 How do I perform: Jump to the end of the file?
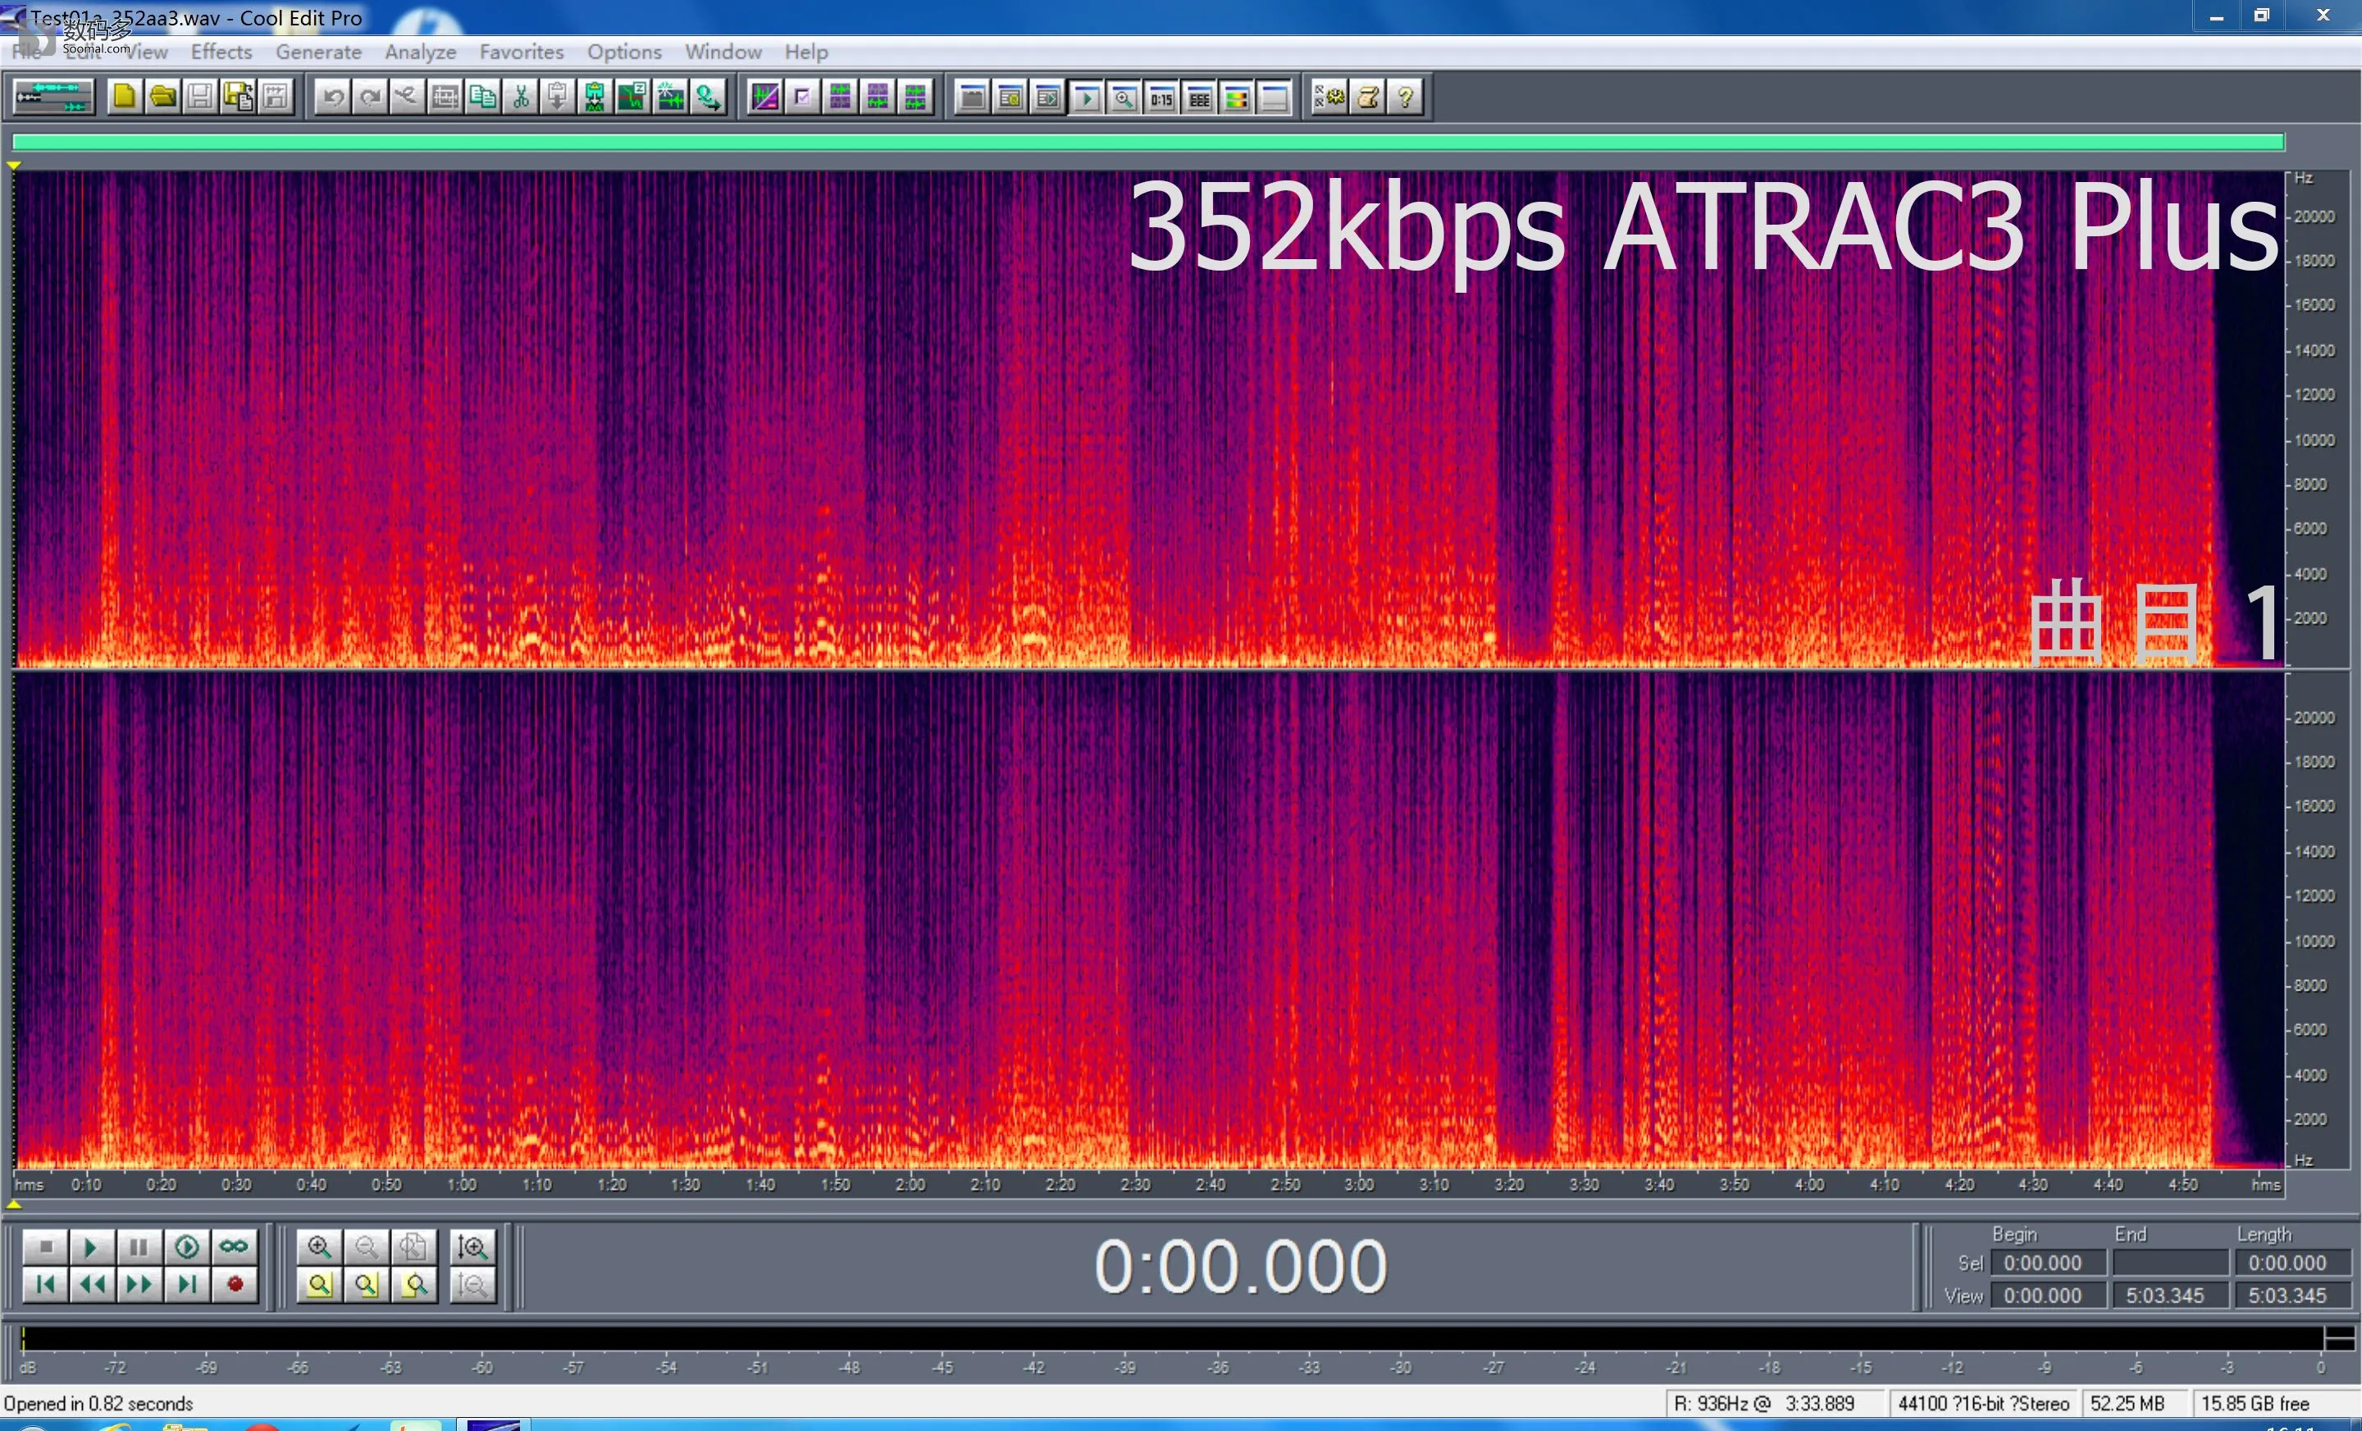[187, 1284]
